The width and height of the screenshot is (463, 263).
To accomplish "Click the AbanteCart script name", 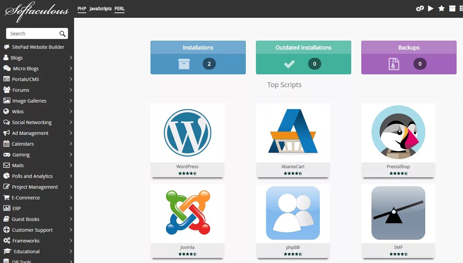I will 293,166.
